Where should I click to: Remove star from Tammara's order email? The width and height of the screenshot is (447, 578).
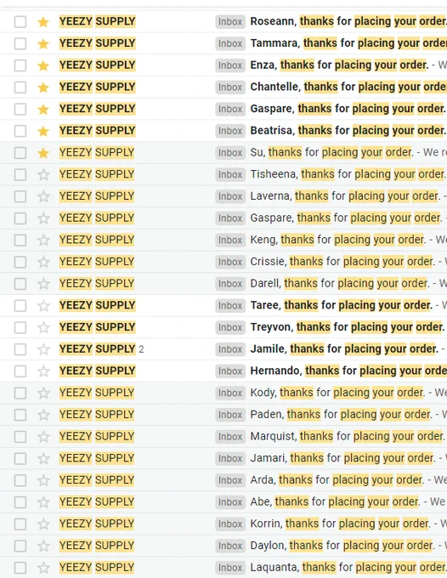coord(43,43)
